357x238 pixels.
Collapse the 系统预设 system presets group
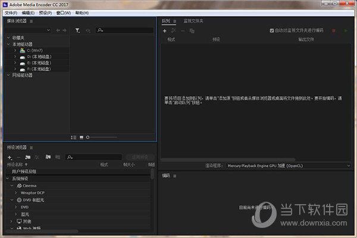(8, 179)
